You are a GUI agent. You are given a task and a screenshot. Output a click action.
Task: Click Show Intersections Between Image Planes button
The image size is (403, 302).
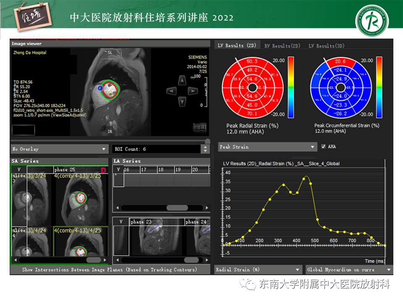(x=110, y=270)
